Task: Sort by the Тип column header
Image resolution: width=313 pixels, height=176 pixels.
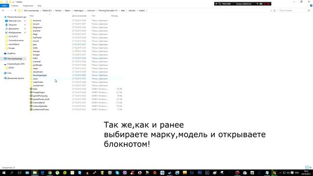Action: tap(93, 16)
